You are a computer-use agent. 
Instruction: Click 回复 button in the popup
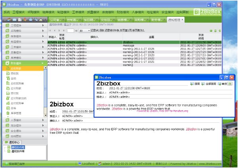pos(195,84)
